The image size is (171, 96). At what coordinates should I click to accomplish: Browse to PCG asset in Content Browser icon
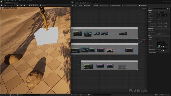coord(75,5)
